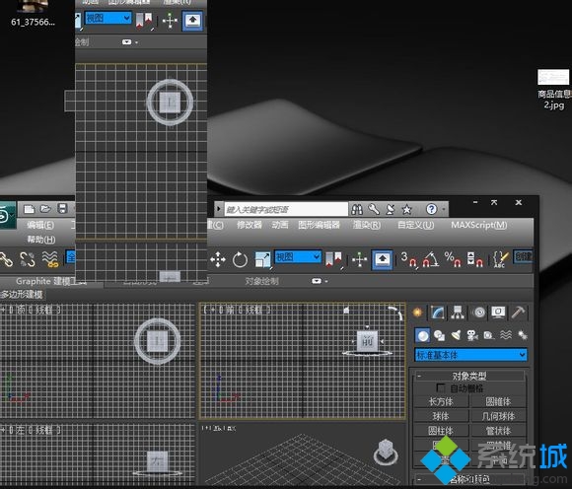Click the Open File folder icon
The height and width of the screenshot is (489, 572).
click(x=45, y=209)
